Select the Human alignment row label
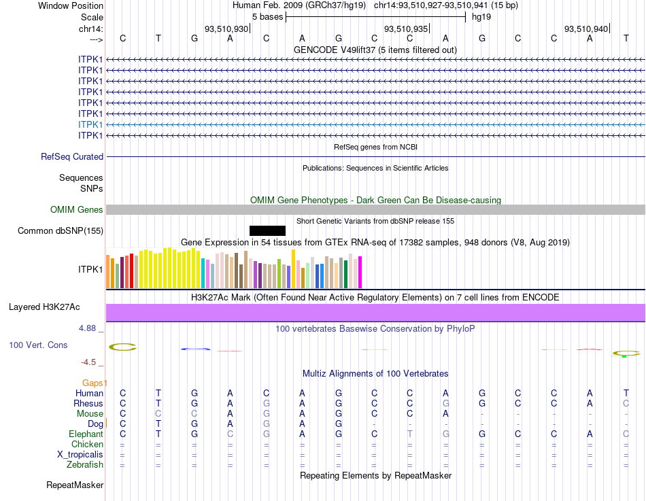Screen dimensions: 646x501 pyautogui.click(x=89, y=393)
